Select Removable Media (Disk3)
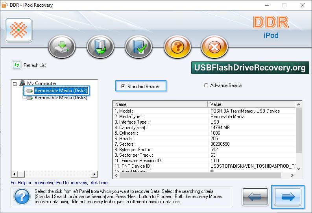The width and height of the screenshot is (312, 213). [61, 98]
